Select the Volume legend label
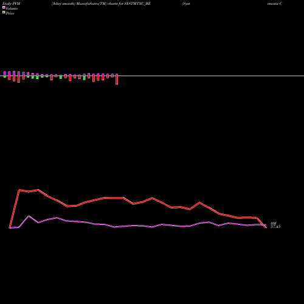The image size is (304, 304). (x=12, y=9)
